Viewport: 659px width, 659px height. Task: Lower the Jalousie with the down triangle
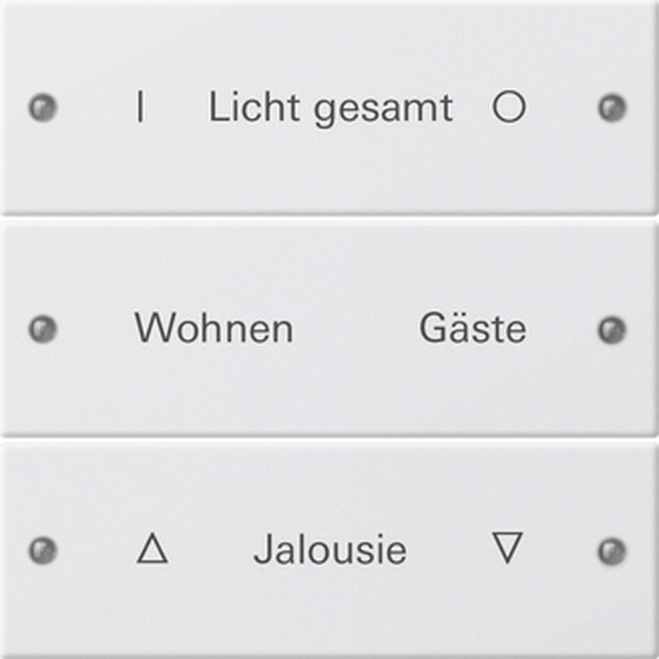(x=507, y=548)
